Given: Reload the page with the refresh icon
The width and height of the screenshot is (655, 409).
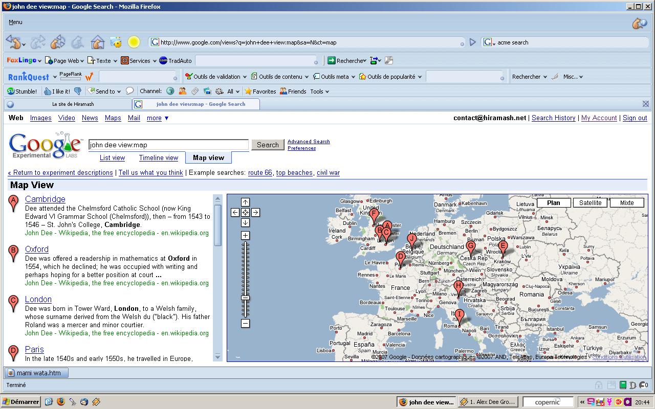Looking at the screenshot, I should tap(58, 42).
